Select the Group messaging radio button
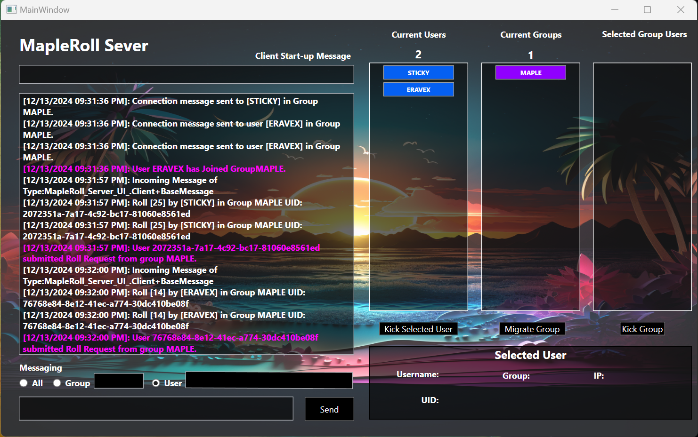The width and height of the screenshot is (698, 437). (x=57, y=383)
